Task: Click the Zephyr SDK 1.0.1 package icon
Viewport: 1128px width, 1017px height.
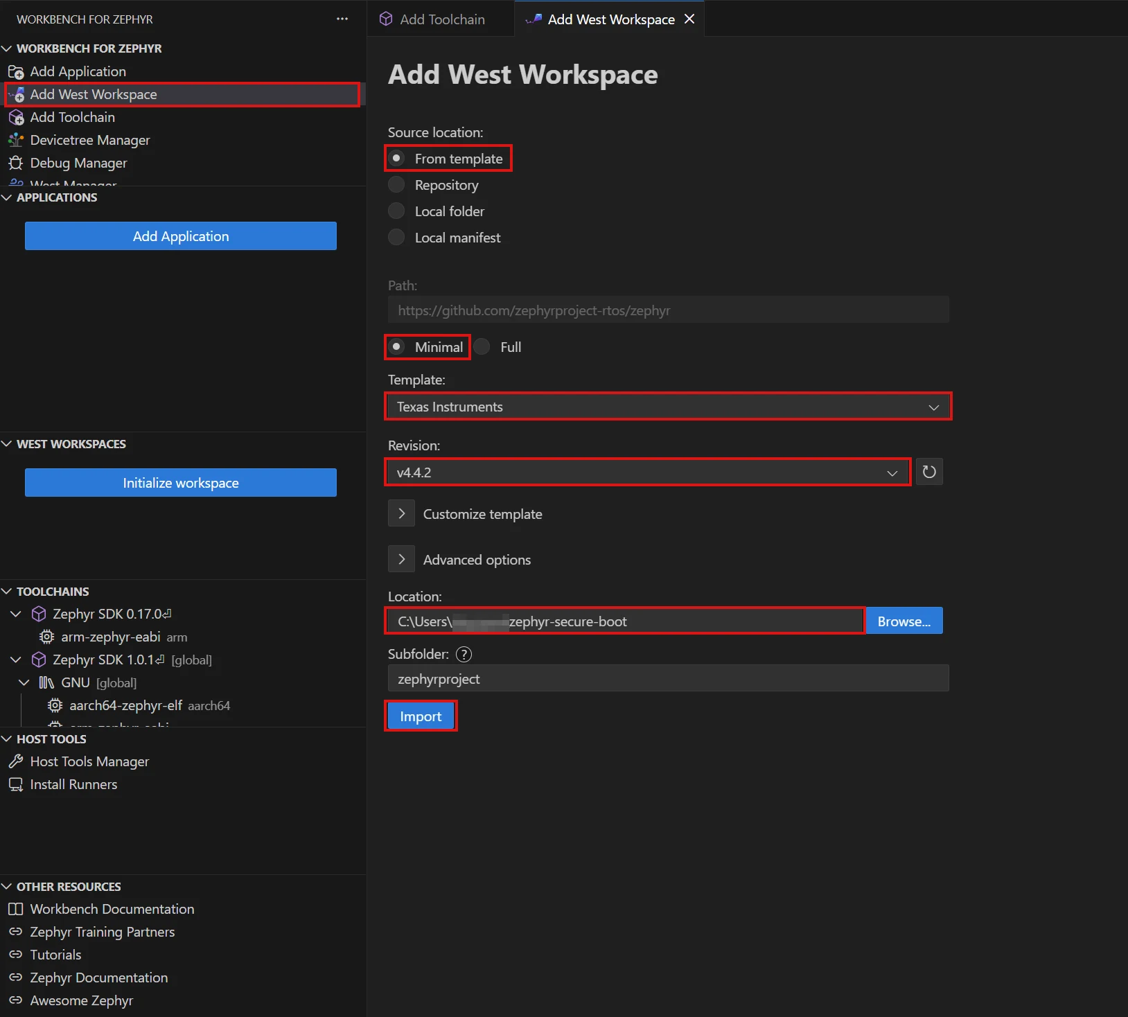Action: pyautogui.click(x=39, y=660)
